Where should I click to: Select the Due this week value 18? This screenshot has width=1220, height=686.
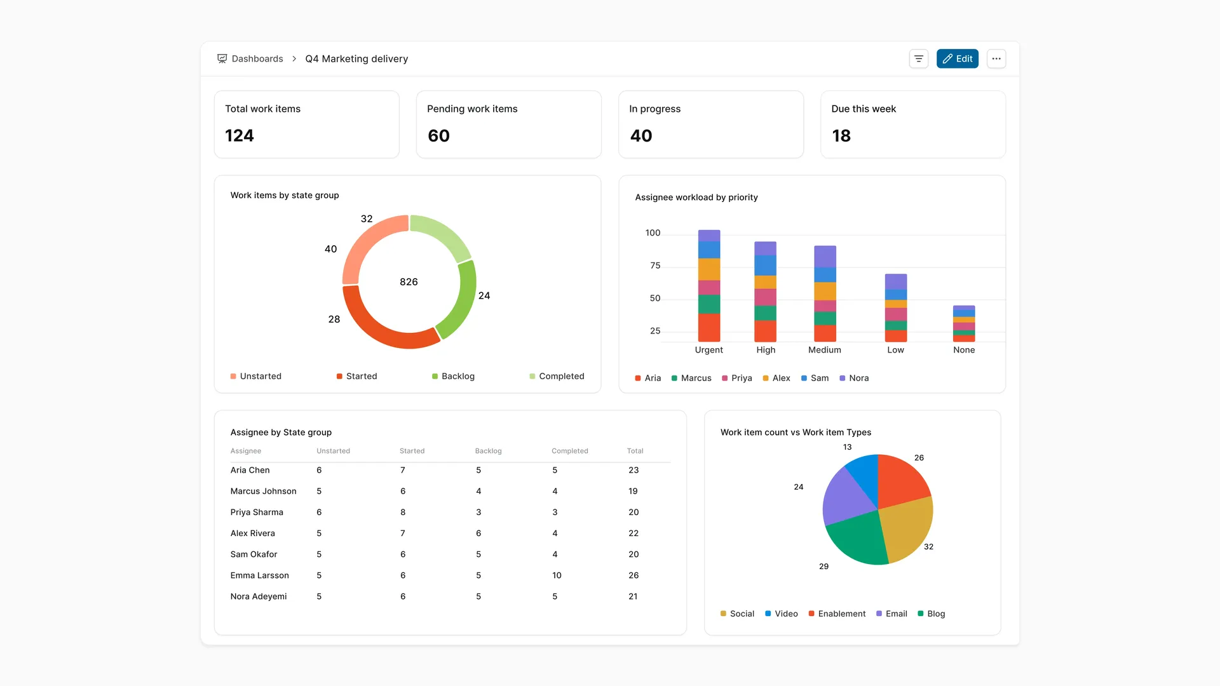[x=841, y=136]
